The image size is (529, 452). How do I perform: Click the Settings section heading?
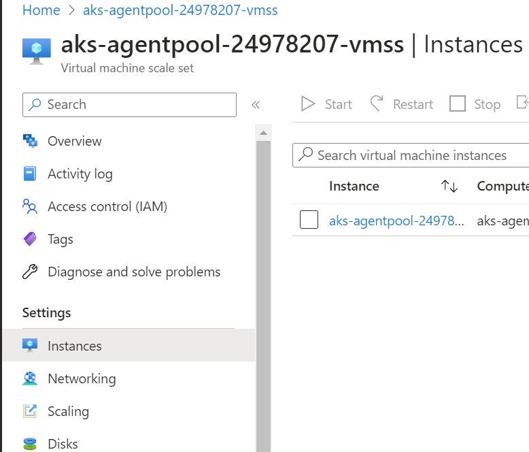coord(46,313)
